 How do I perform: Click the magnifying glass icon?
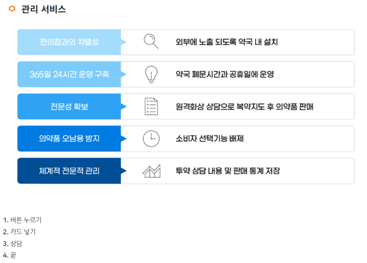151,41
